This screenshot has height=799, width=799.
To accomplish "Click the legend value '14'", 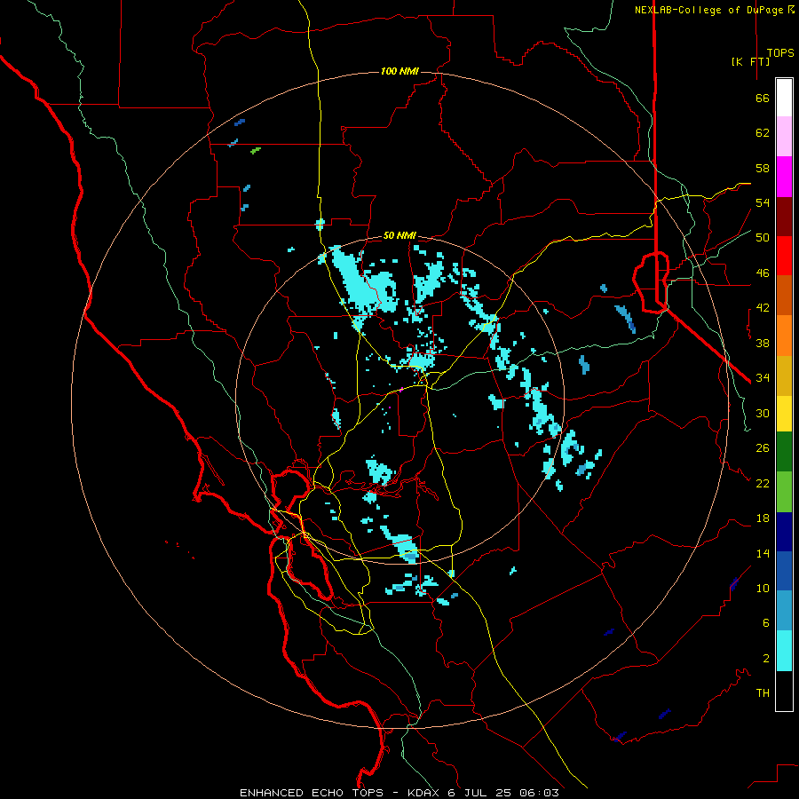I will (x=763, y=553).
